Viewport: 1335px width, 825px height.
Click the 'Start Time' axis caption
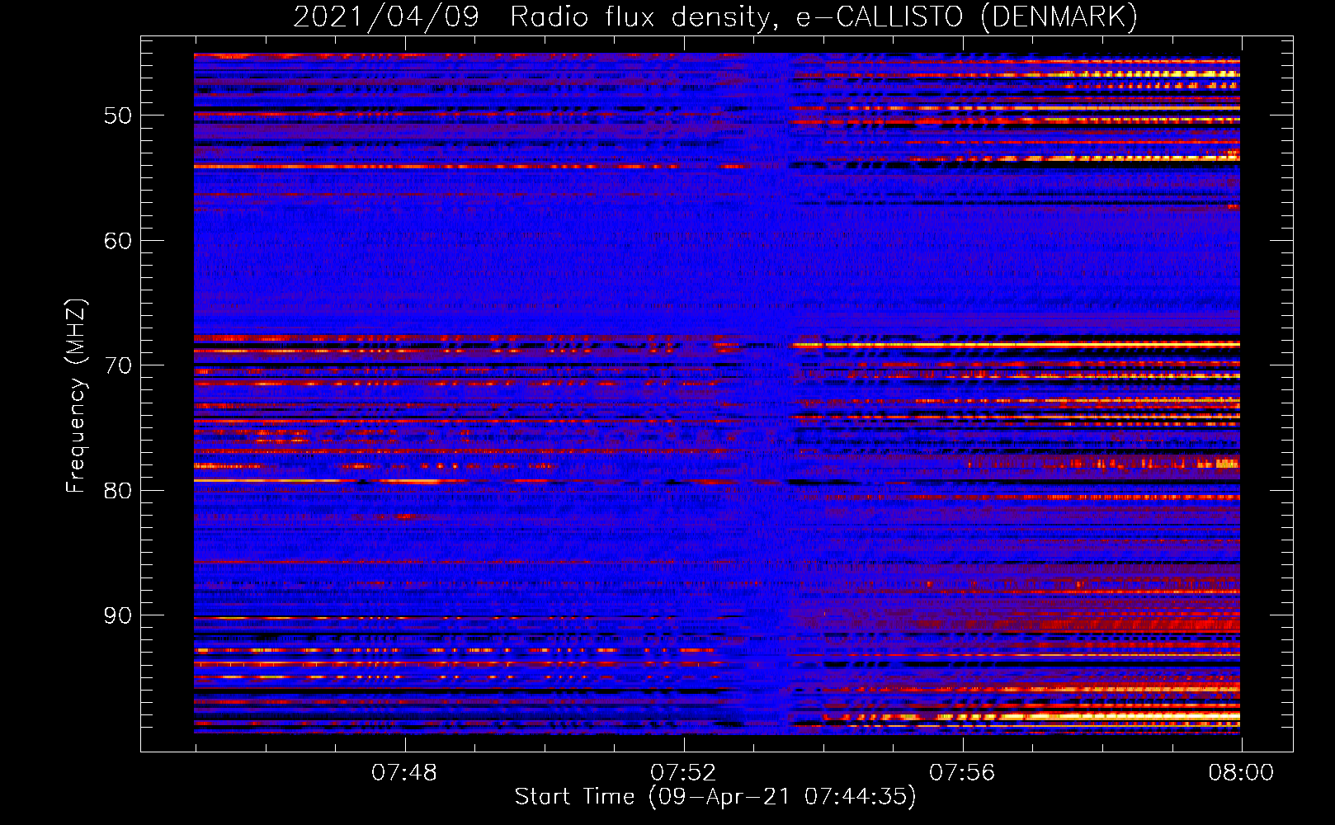715,797
